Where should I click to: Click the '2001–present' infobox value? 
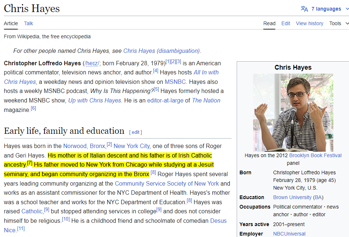(x=289, y=224)
